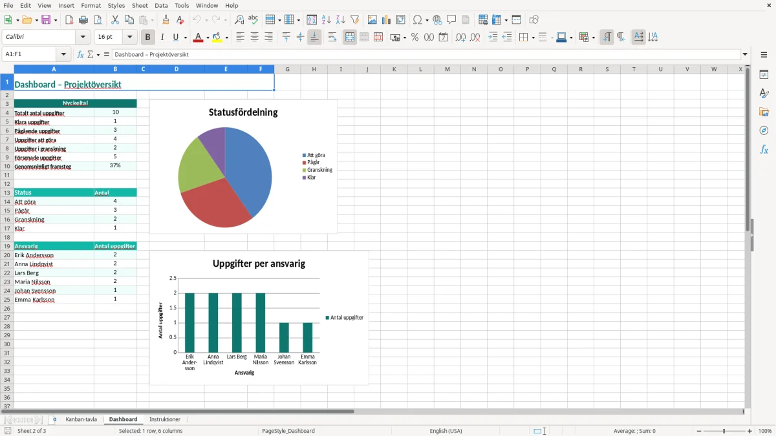Open sidebar Properties panel icon
The height and width of the screenshot is (436, 776).
(764, 74)
